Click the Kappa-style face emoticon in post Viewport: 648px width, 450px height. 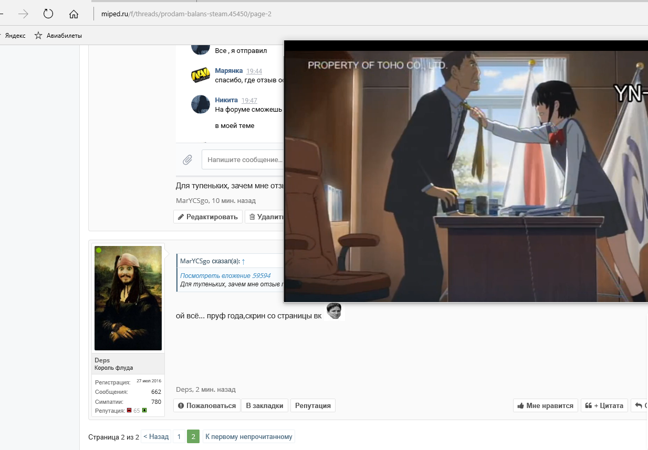click(x=334, y=311)
